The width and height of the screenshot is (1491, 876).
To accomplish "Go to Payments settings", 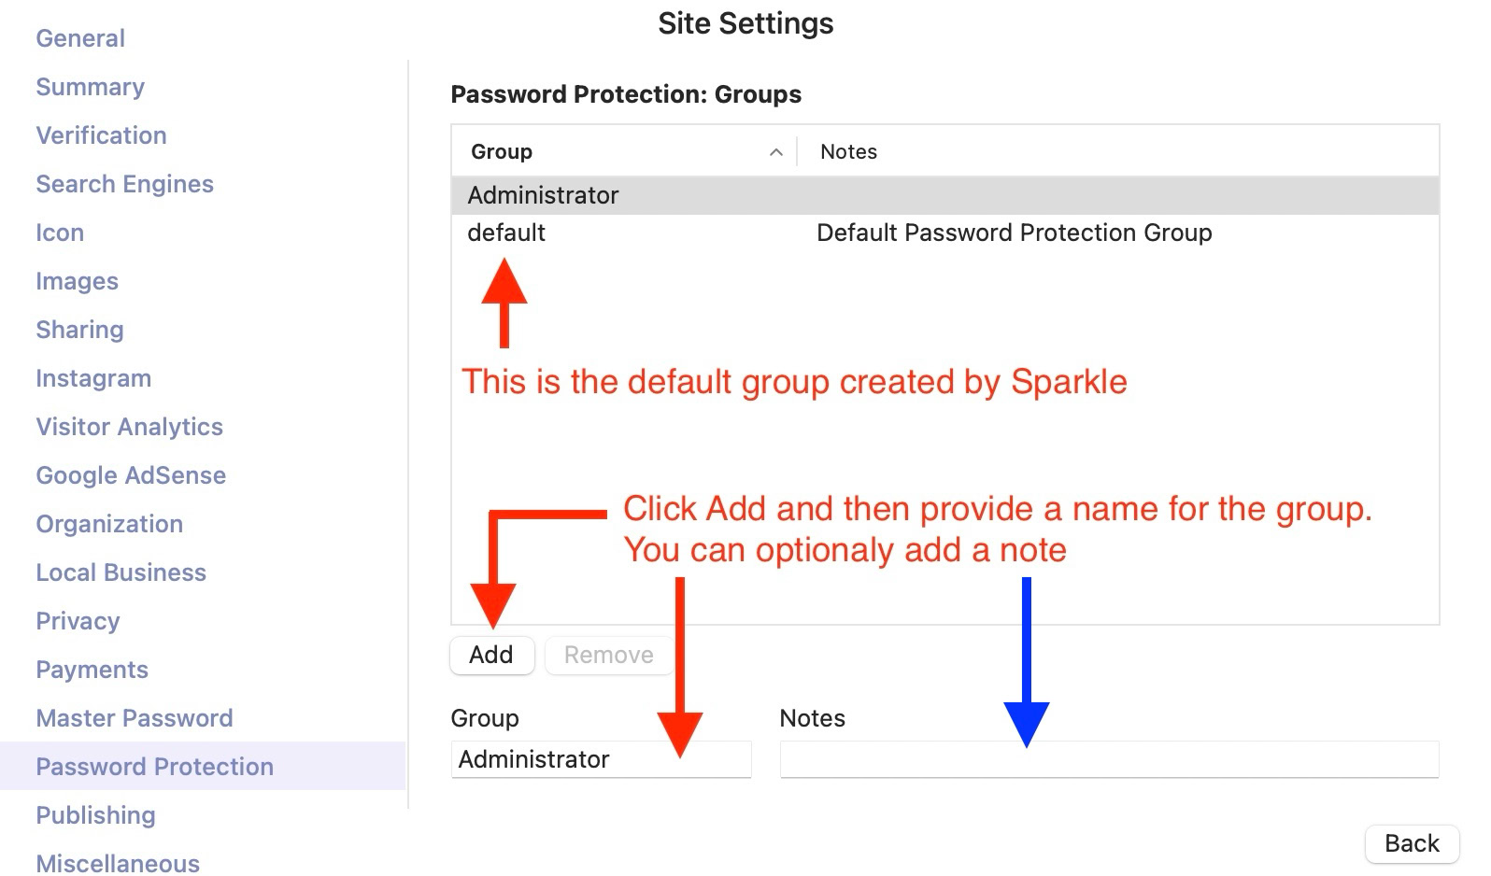I will 92,670.
